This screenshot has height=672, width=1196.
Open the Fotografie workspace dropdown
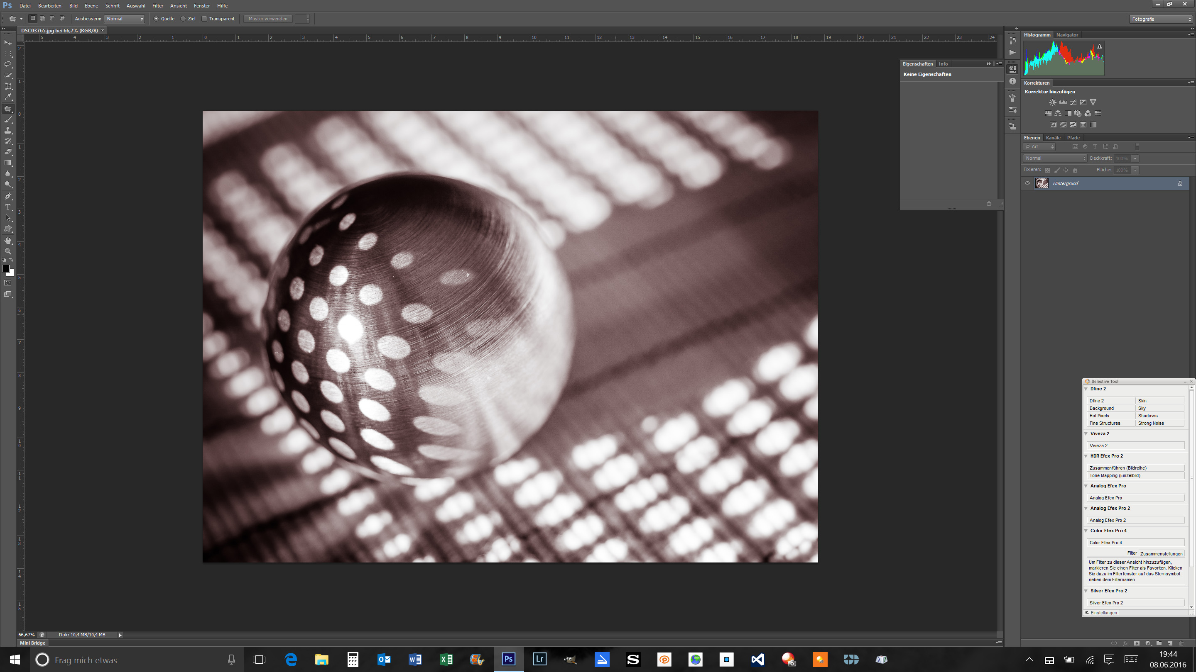click(x=1160, y=19)
